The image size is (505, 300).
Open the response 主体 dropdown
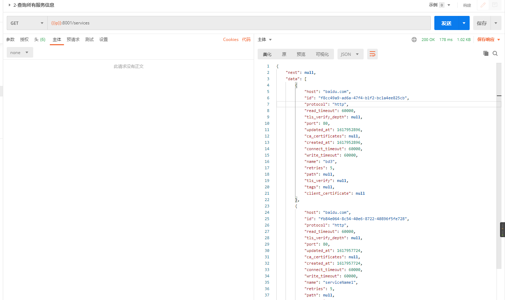coord(265,40)
